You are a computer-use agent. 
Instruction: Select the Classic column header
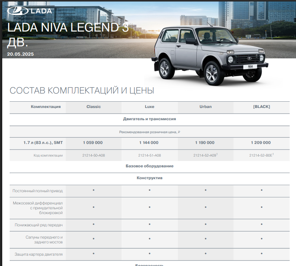point(94,107)
